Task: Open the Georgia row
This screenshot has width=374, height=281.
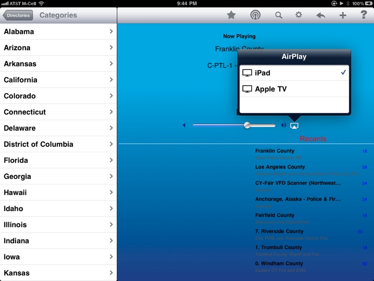Action: [58, 176]
